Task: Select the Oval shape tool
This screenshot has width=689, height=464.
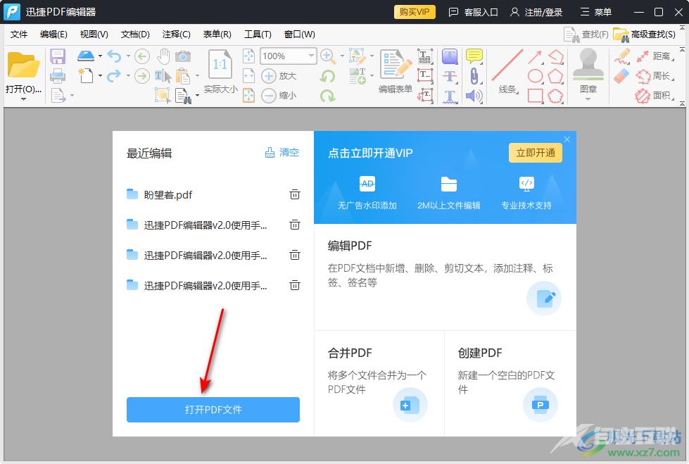Action: (x=535, y=75)
